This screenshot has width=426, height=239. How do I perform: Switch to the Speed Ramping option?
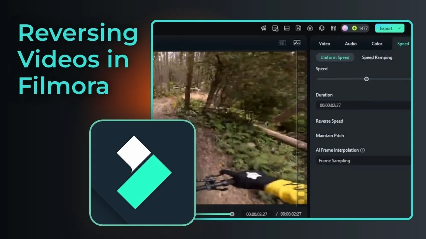click(x=377, y=57)
